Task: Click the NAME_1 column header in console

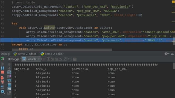Action: (41, 69)
